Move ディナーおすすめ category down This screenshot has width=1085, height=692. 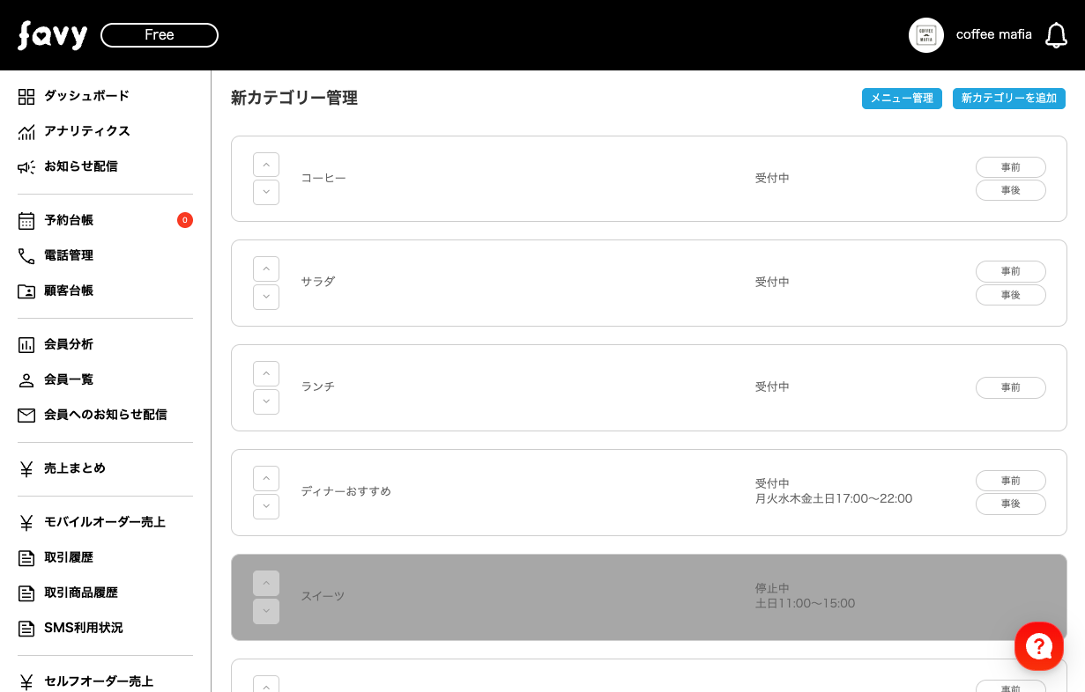click(x=266, y=506)
